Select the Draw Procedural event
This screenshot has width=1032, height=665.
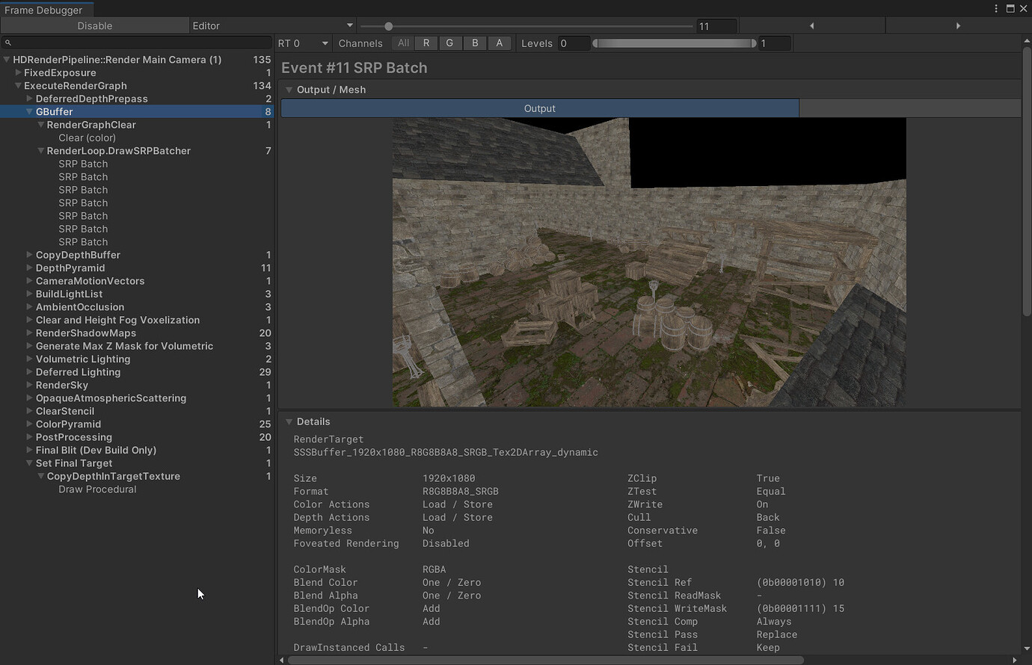coord(97,489)
